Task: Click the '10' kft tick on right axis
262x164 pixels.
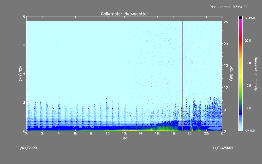Action: 226,87
